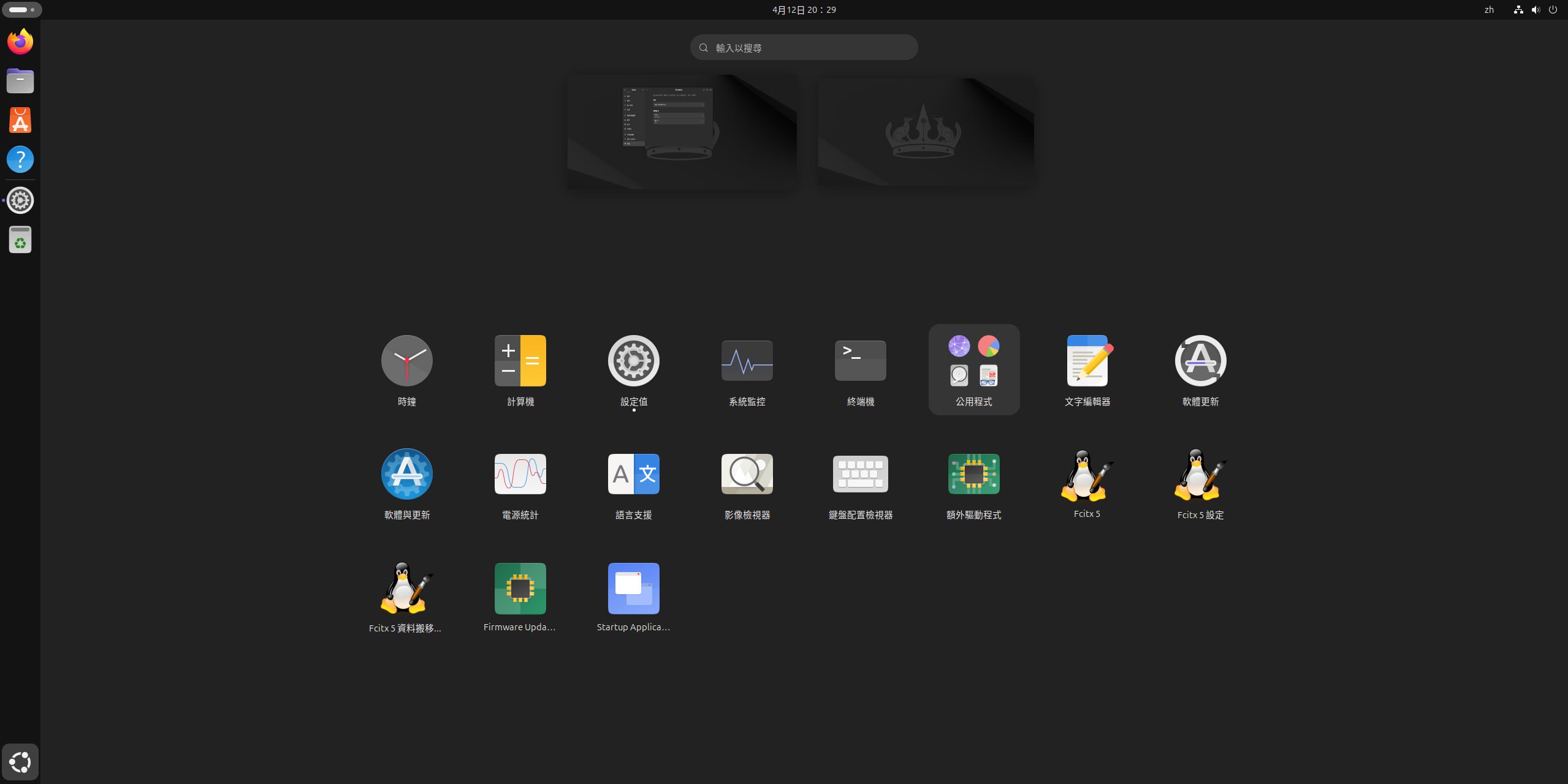Open the system status menu power icon
1568x784 pixels.
pos(1553,10)
